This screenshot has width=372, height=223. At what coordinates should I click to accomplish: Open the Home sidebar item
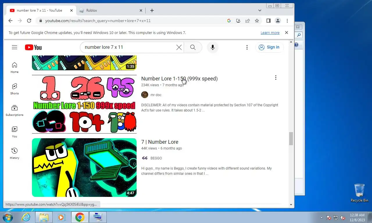click(x=15, y=68)
